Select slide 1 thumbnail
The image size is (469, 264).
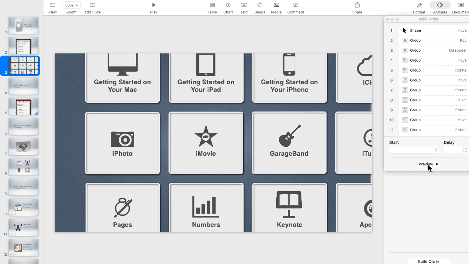point(23,25)
